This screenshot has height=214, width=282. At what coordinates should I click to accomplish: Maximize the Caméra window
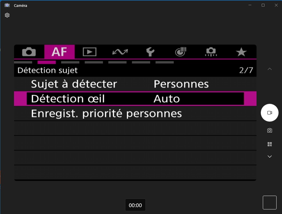[263, 5]
